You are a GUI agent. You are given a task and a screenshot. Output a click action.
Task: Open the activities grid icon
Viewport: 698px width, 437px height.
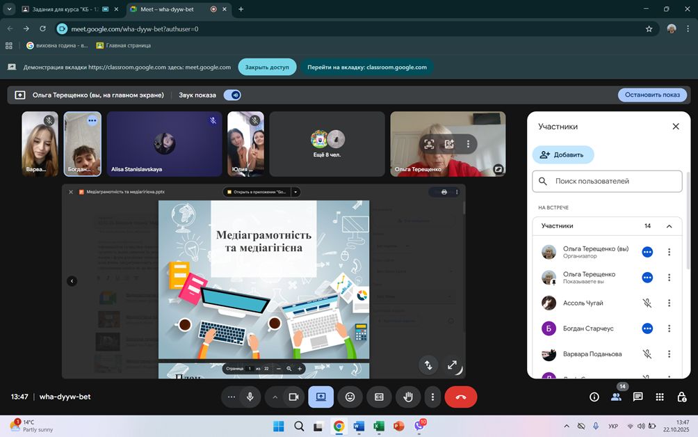(x=660, y=397)
